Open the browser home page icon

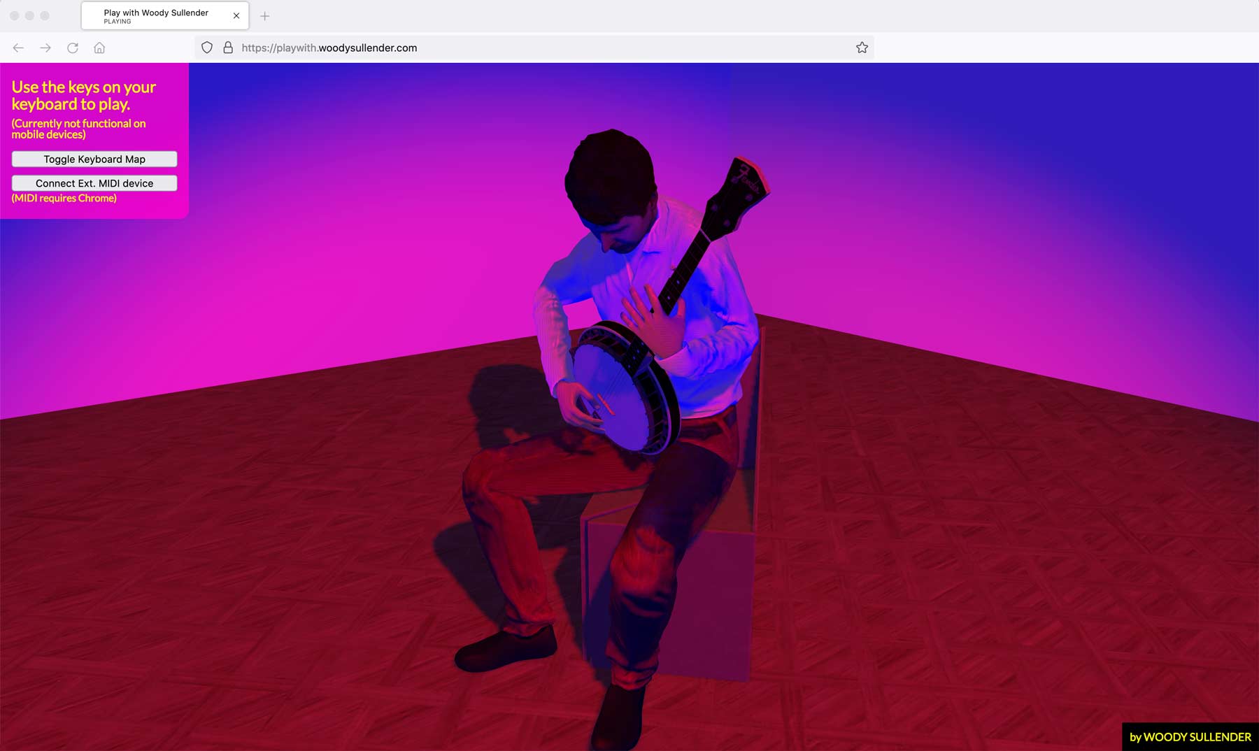(x=99, y=48)
